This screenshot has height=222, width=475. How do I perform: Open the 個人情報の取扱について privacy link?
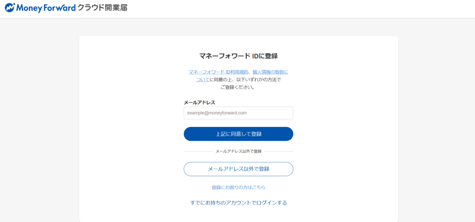tap(270, 72)
